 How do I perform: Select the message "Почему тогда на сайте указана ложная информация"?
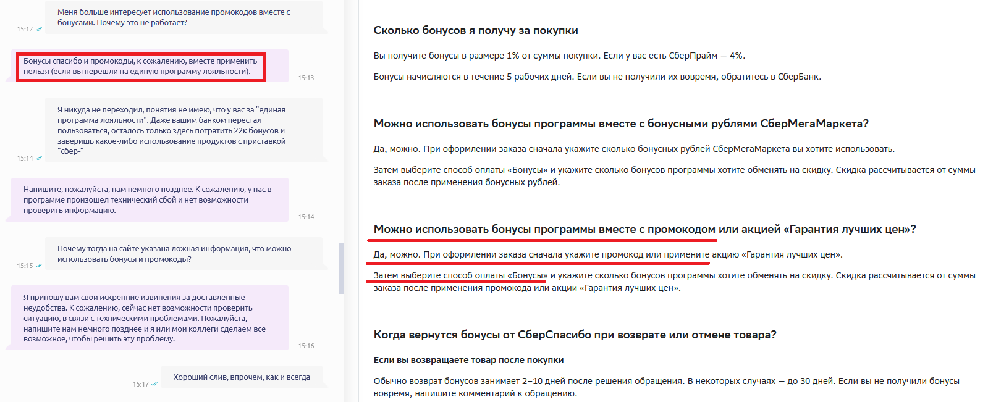pos(184,254)
